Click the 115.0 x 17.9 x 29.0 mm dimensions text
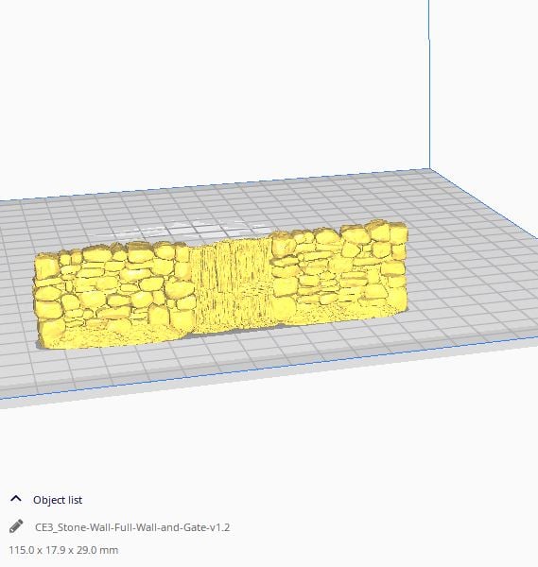 pos(63,550)
